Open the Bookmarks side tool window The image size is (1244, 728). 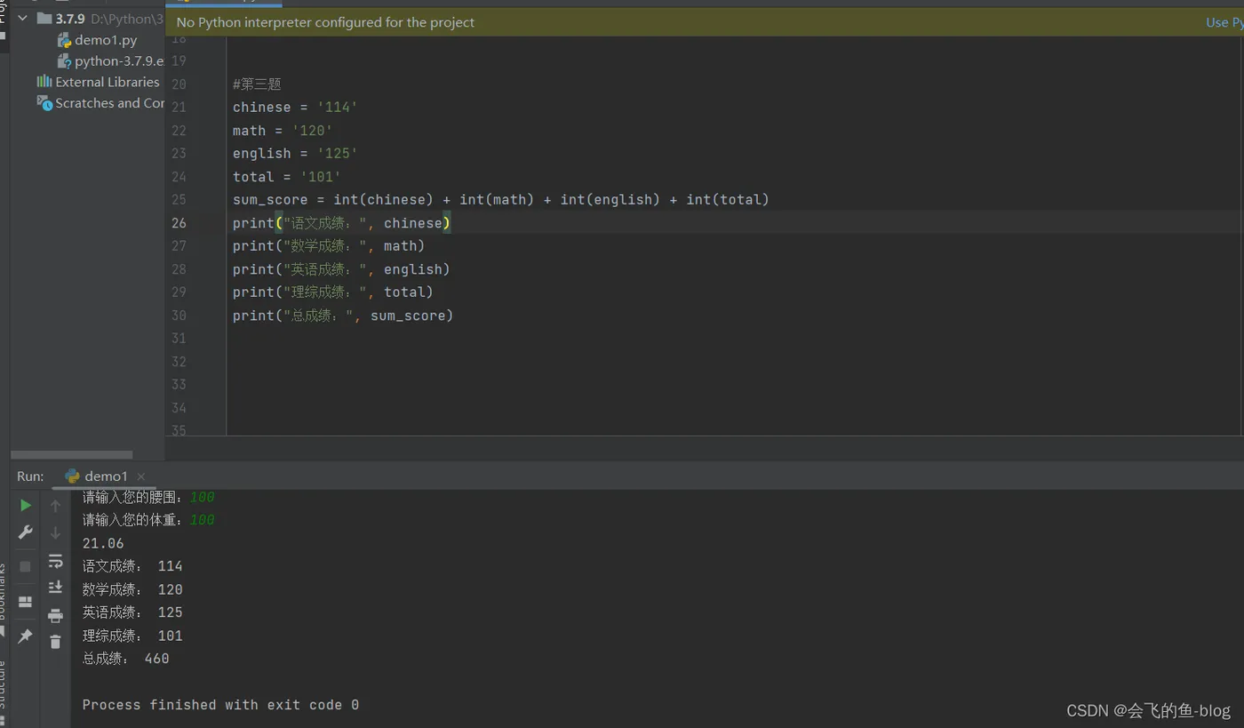click(3, 591)
